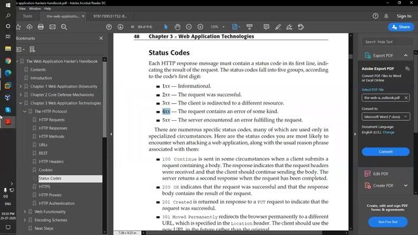Open the Help menu
This screenshot has width=418, height=235.
pyautogui.click(x=48, y=8)
